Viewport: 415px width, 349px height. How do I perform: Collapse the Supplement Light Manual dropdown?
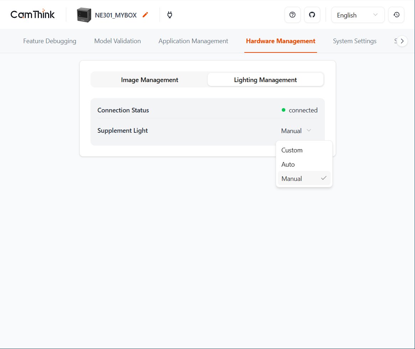(x=296, y=131)
